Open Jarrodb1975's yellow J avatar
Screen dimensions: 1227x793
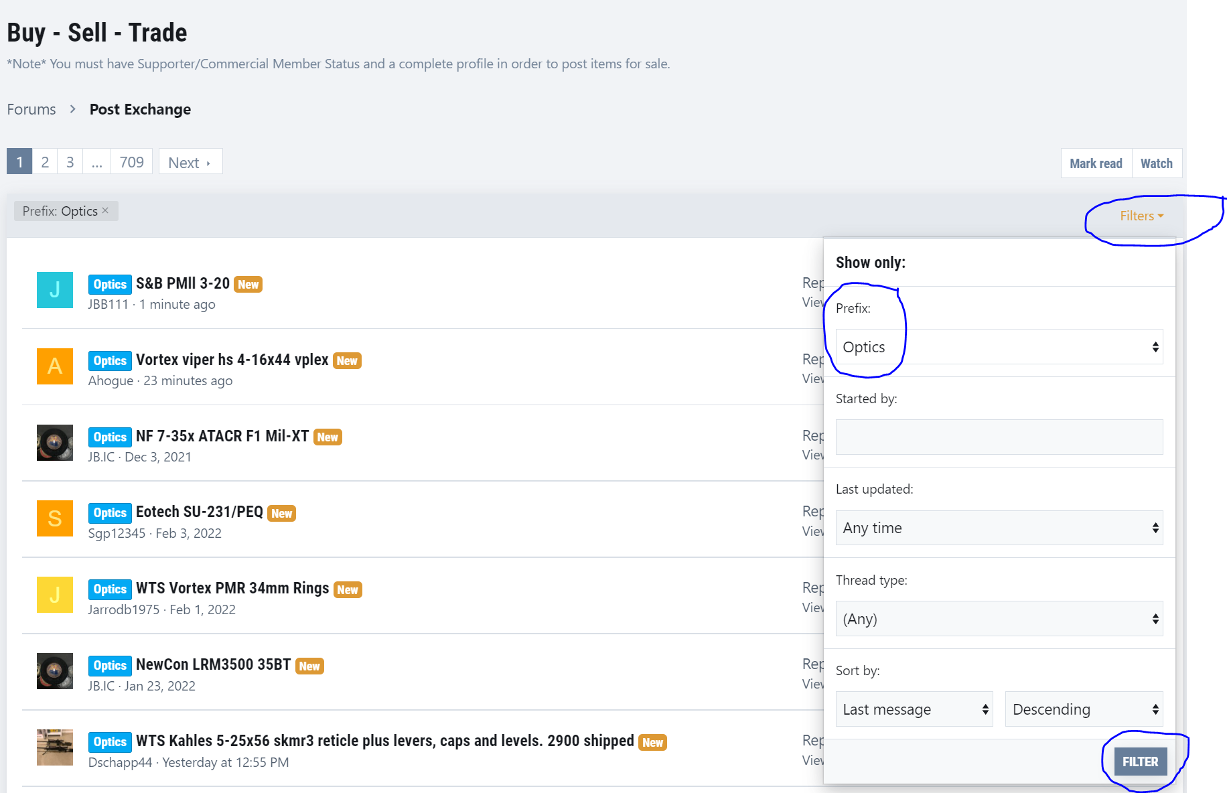pyautogui.click(x=55, y=595)
